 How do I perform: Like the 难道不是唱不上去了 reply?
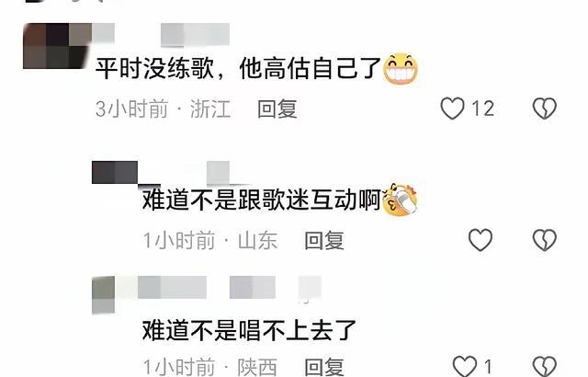(x=465, y=366)
